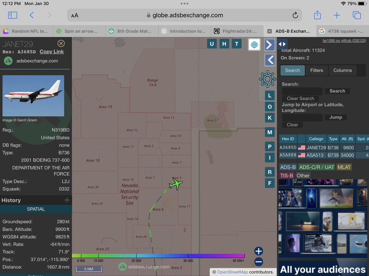
Task: Close the ADS-B Exchange tab X icon
Action: point(270,31)
